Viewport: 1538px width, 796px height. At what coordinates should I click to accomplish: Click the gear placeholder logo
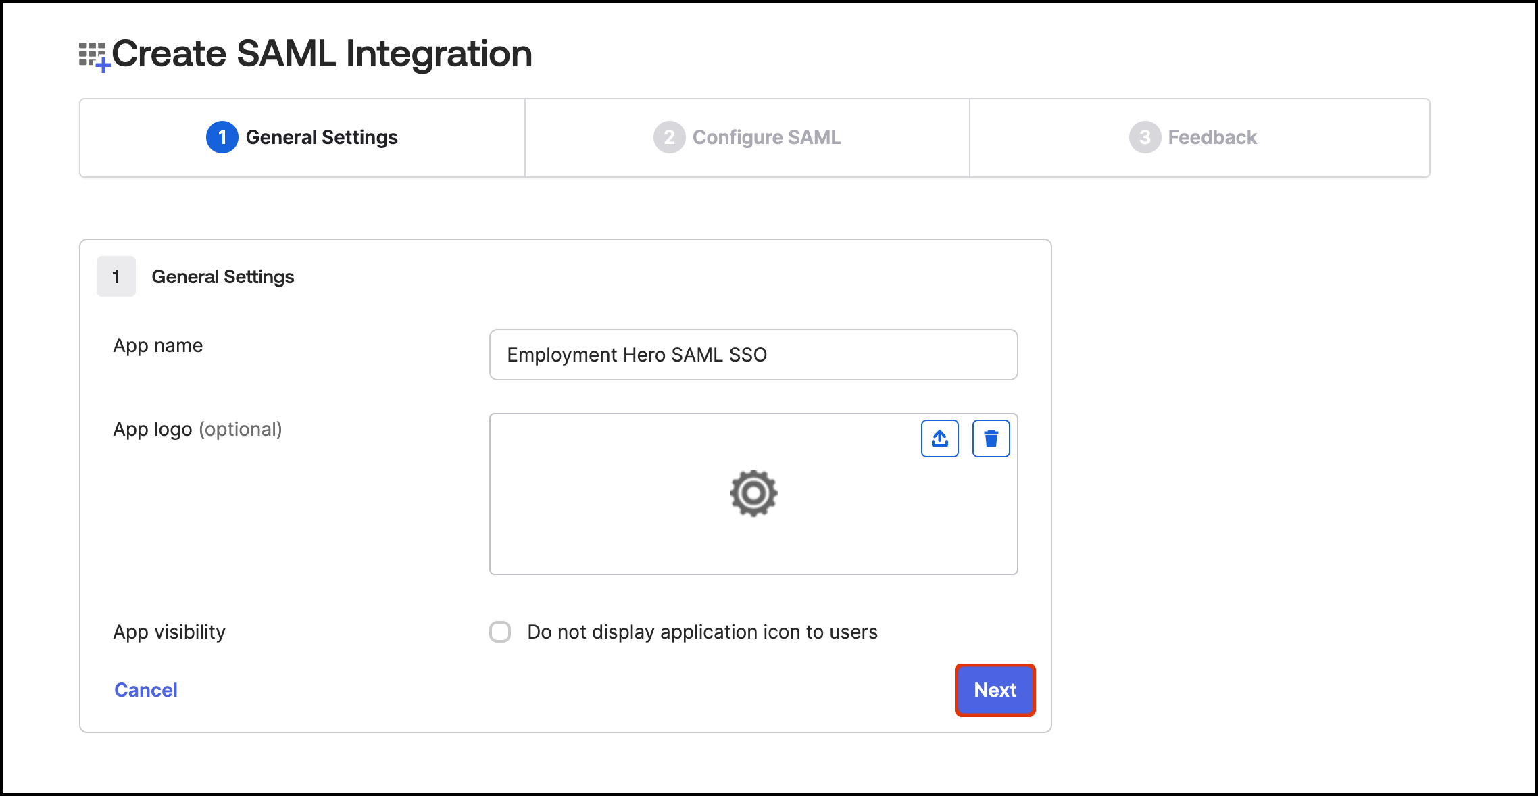pyautogui.click(x=753, y=493)
